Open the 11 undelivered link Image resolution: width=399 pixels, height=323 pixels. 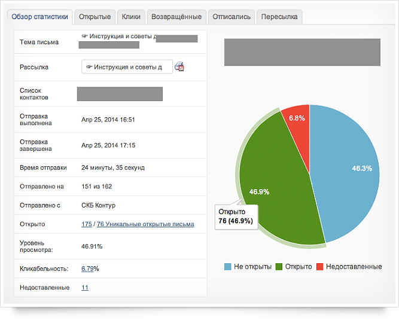coord(85,287)
